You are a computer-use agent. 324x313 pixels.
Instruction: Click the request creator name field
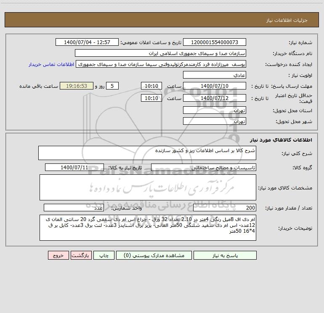[x=161, y=64]
